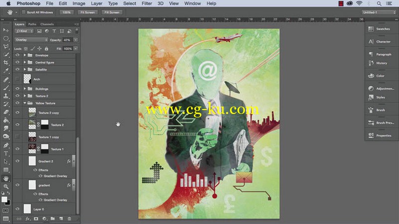Delete layer with trash icon
Image resolution: width=399 pixels, height=224 pixels.
click(x=69, y=219)
